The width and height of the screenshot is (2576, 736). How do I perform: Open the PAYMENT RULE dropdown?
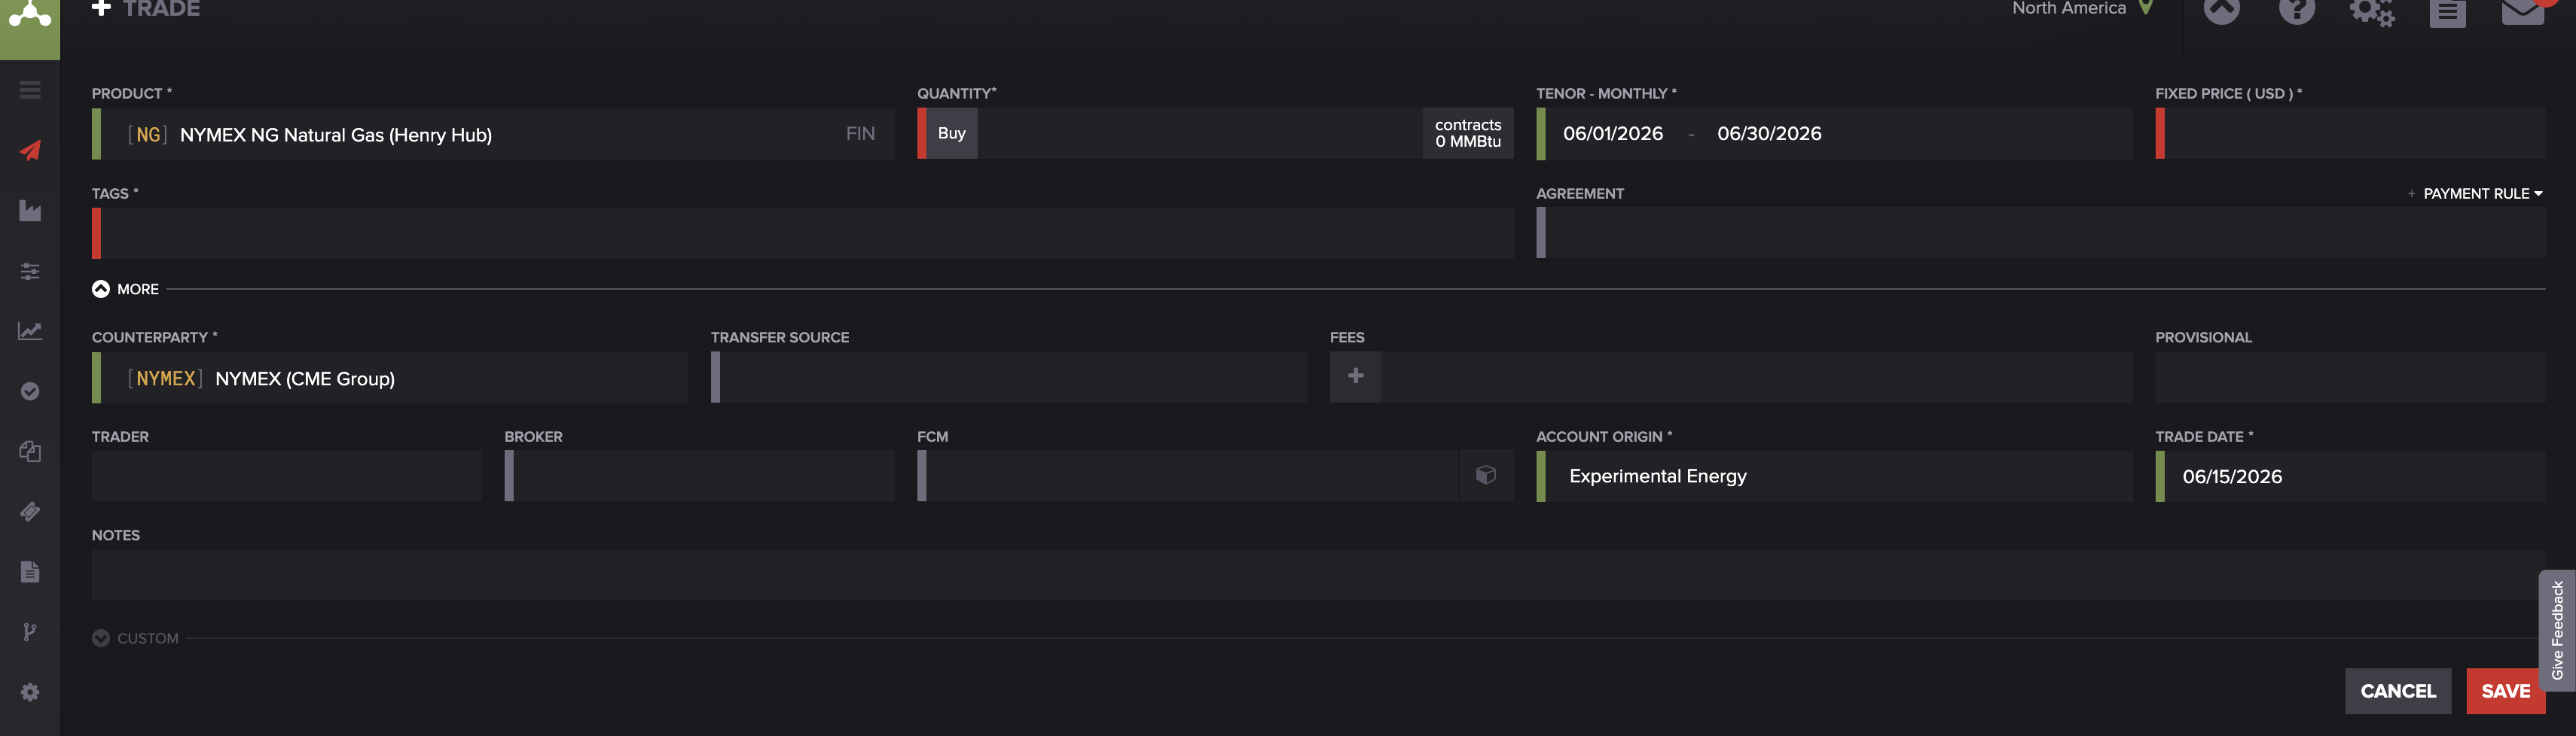(2482, 193)
